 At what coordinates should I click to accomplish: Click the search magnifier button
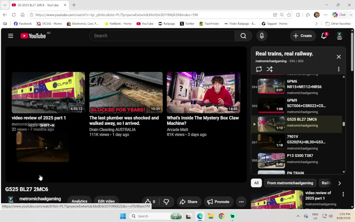243,36
